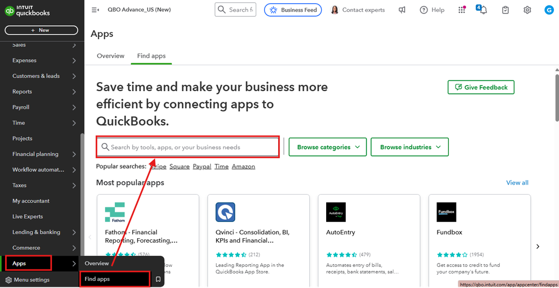The width and height of the screenshot is (559, 288).
Task: Select Overview in the Apps flyout menu
Action: point(97,263)
